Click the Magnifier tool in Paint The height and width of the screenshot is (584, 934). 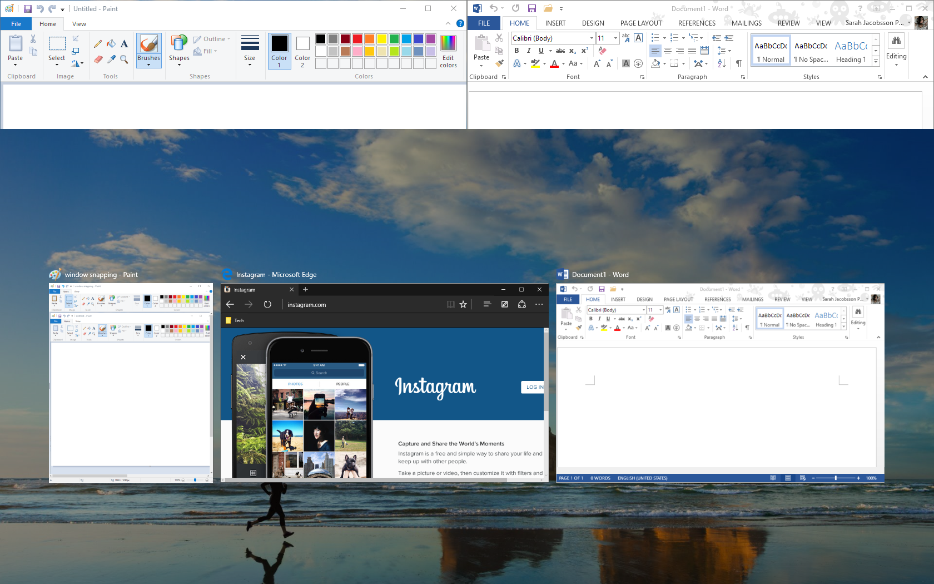tap(124, 59)
